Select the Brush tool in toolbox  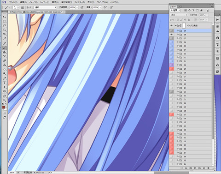click(x=5, y=48)
